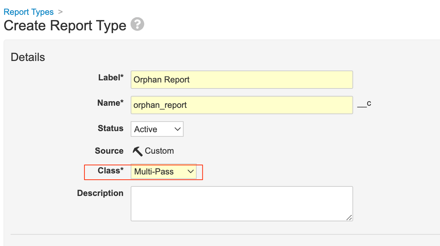Click the breadcrumb ">" separator

pos(60,12)
